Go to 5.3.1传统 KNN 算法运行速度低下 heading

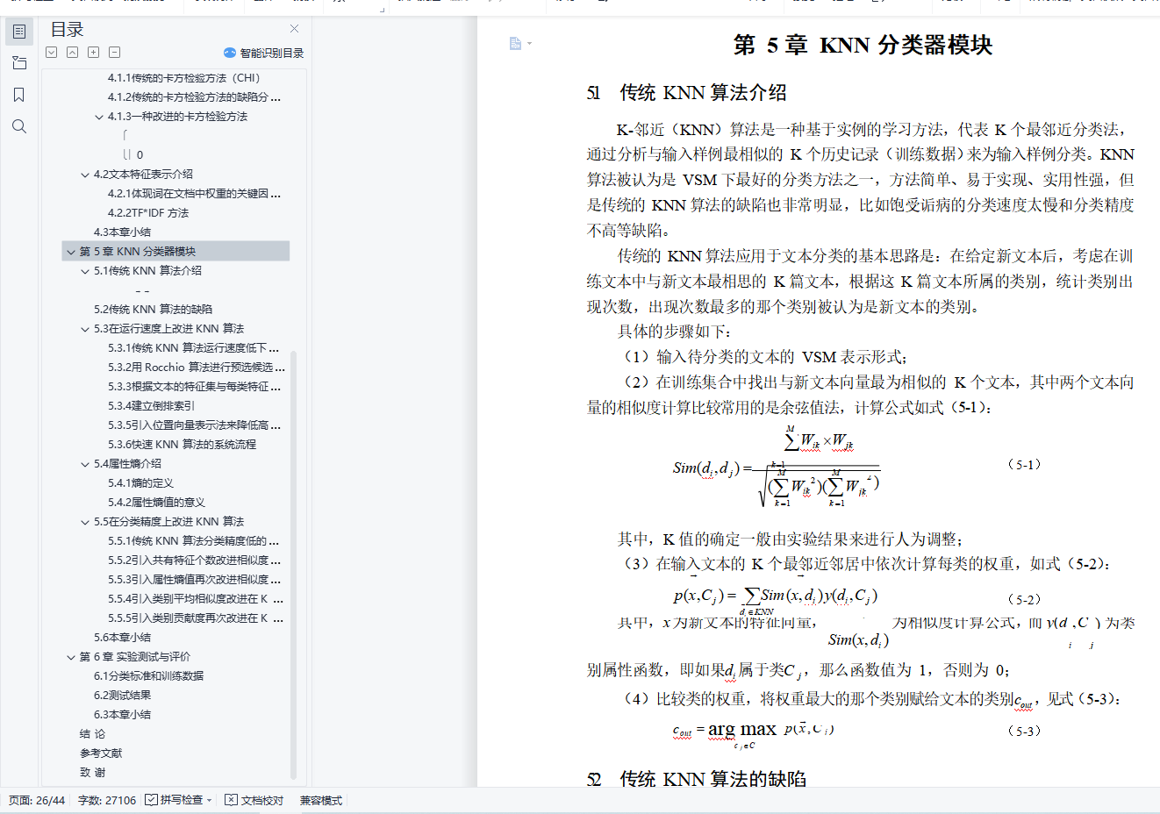(x=194, y=348)
